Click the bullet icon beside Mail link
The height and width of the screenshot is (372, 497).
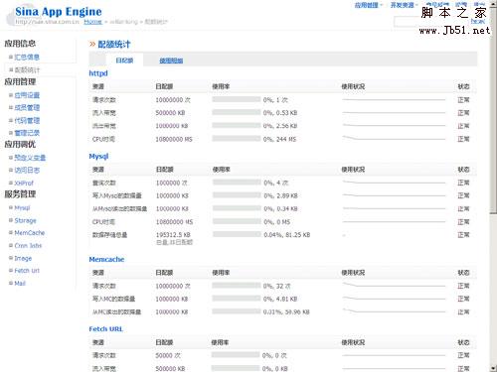click(11, 283)
